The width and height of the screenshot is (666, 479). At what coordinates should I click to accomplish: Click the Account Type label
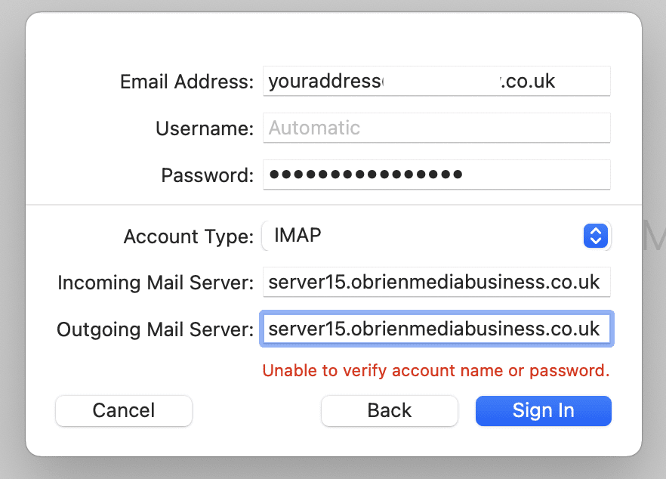coord(188,237)
